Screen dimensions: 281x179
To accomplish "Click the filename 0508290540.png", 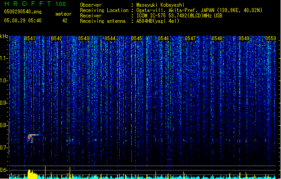I will tap(23, 12).
